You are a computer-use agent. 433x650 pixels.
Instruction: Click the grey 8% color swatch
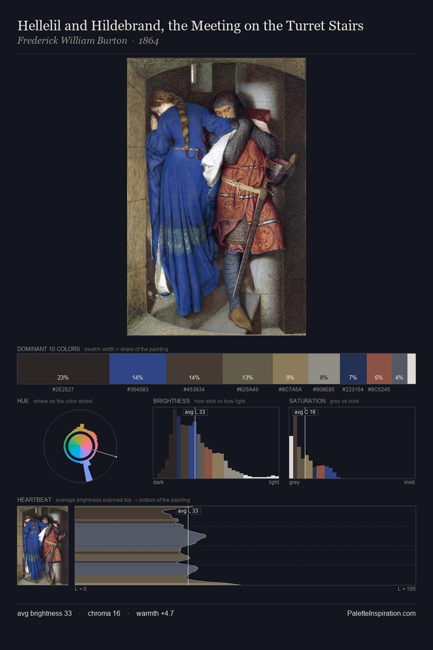coord(324,369)
